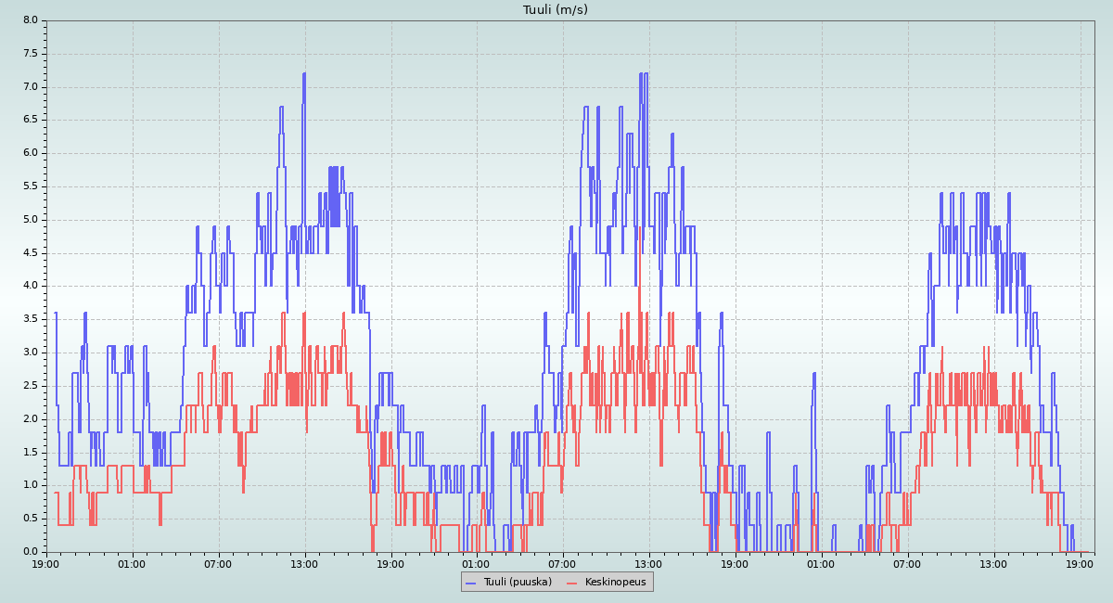Select the Keskinopeus legend label
Screen dimensions: 1113x603
coord(615,583)
